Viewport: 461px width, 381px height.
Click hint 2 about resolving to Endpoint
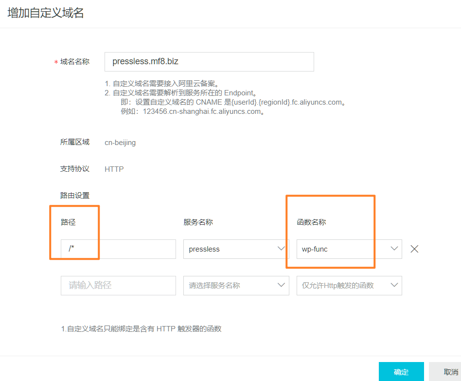point(181,93)
